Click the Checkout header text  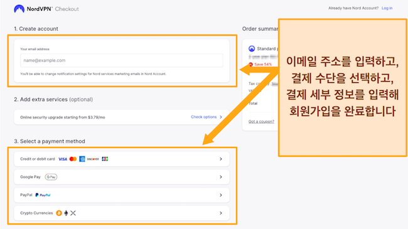[67, 9]
